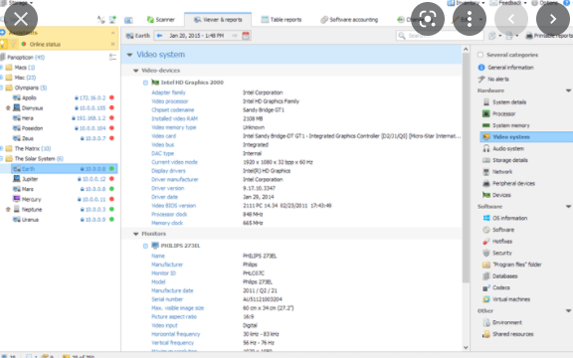Open the Processor category
This screenshot has width=573, height=358.
498,113
